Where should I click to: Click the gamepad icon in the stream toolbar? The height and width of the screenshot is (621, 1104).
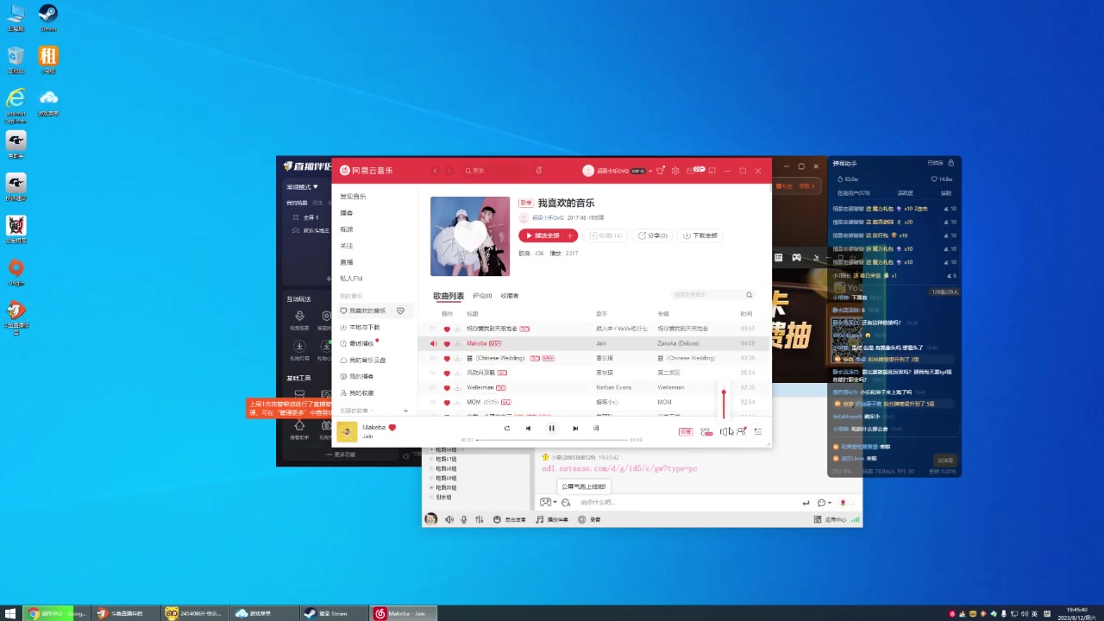(796, 257)
